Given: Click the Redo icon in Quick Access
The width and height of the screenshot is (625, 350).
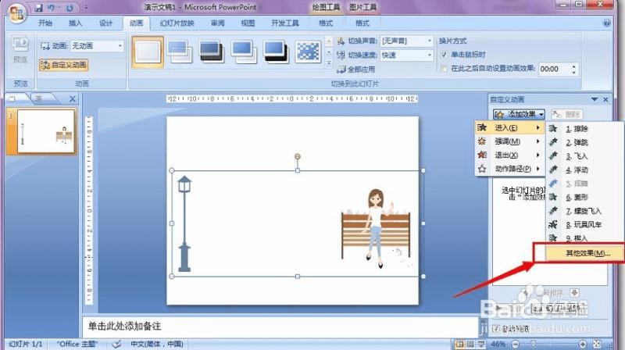Looking at the screenshot, I should [x=70, y=8].
